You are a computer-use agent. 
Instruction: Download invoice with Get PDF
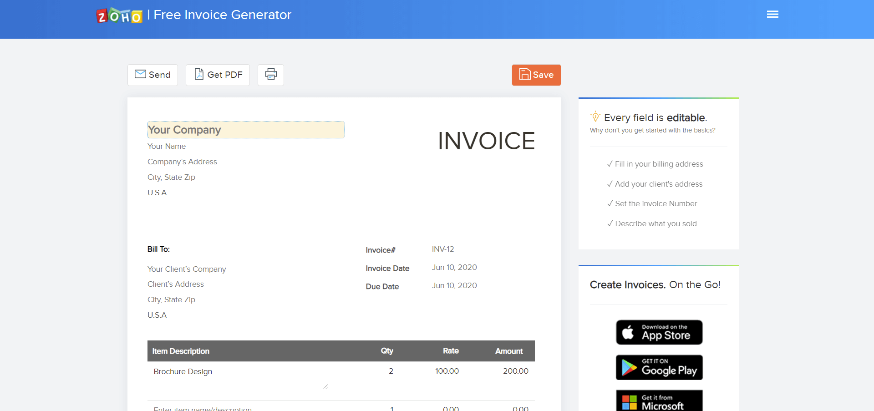point(218,75)
